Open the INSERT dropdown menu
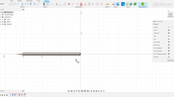Image resolution: width=174 pixels, height=97 pixels. click(116, 7)
